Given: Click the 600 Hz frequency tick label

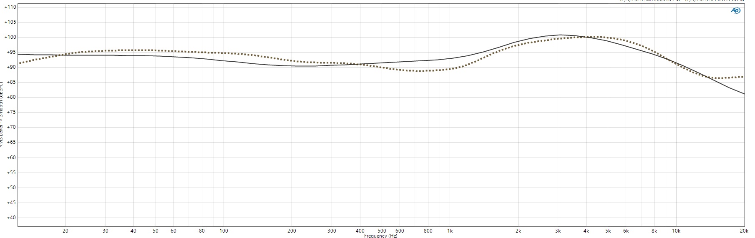Looking at the screenshot, I should pos(400,230).
